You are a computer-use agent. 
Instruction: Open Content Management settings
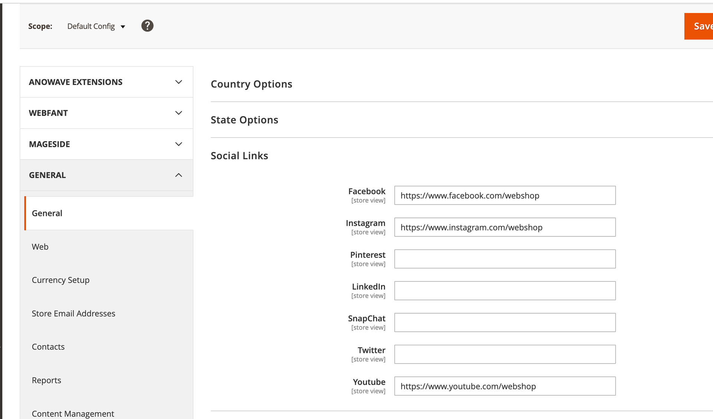[73, 413]
